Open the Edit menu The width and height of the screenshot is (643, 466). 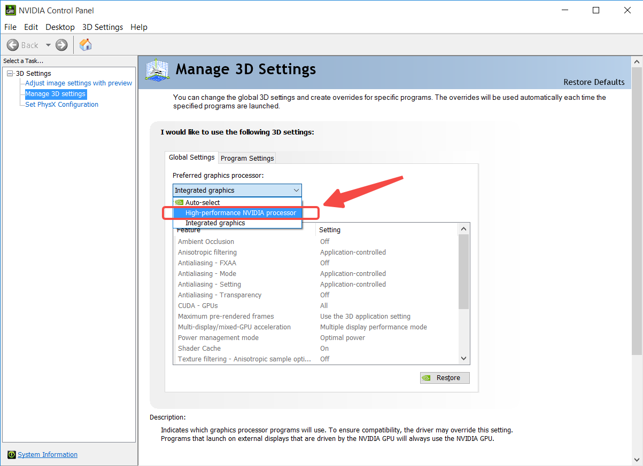pyautogui.click(x=31, y=27)
